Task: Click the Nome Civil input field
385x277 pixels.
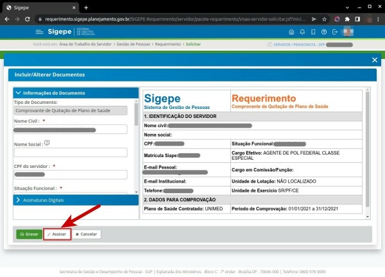Action: point(71,130)
